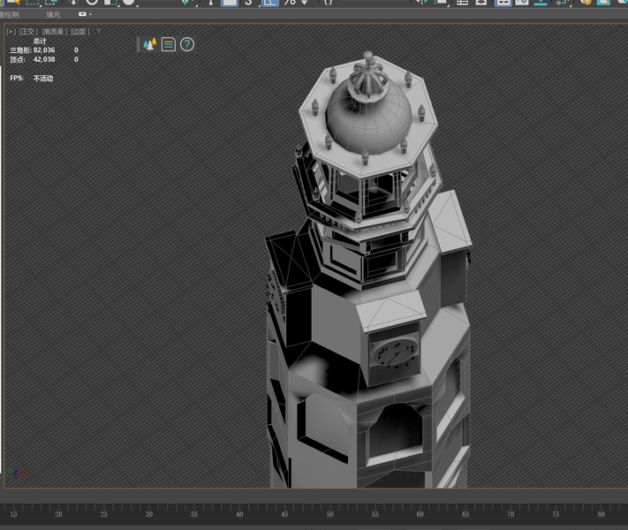The height and width of the screenshot is (530, 628).
Task: Click the question mark help icon
Action: [x=187, y=44]
